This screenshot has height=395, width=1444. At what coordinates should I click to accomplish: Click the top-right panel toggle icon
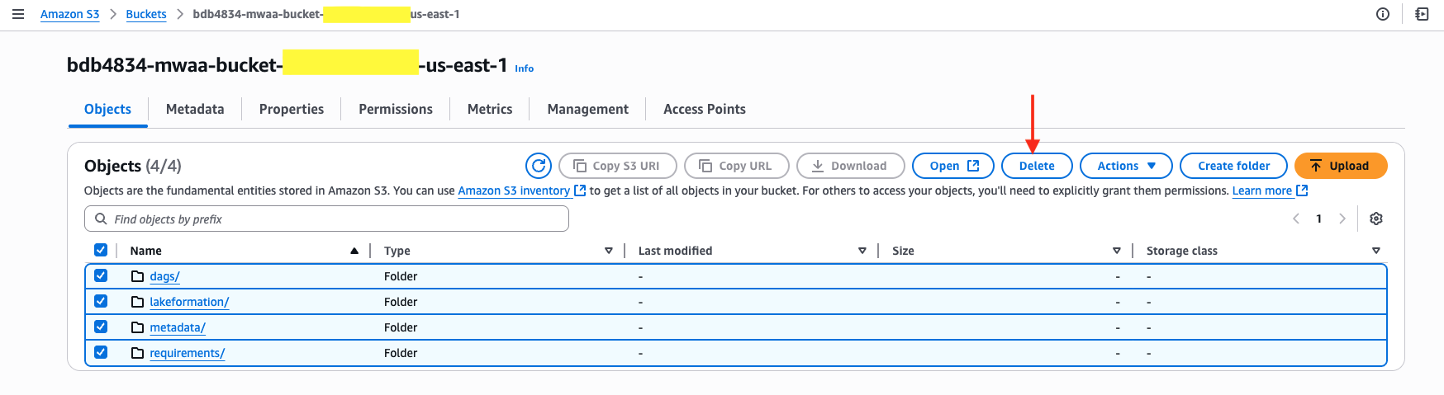click(x=1422, y=14)
